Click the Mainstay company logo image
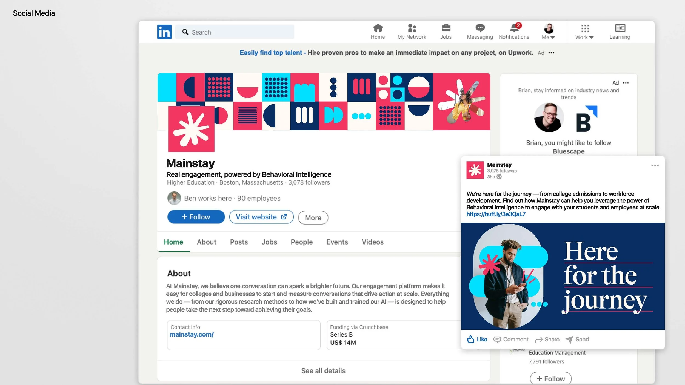The height and width of the screenshot is (385, 685). 191,129
